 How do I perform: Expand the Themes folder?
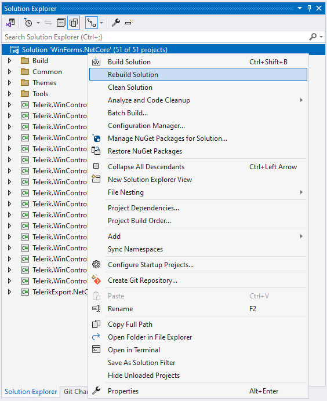(9, 83)
